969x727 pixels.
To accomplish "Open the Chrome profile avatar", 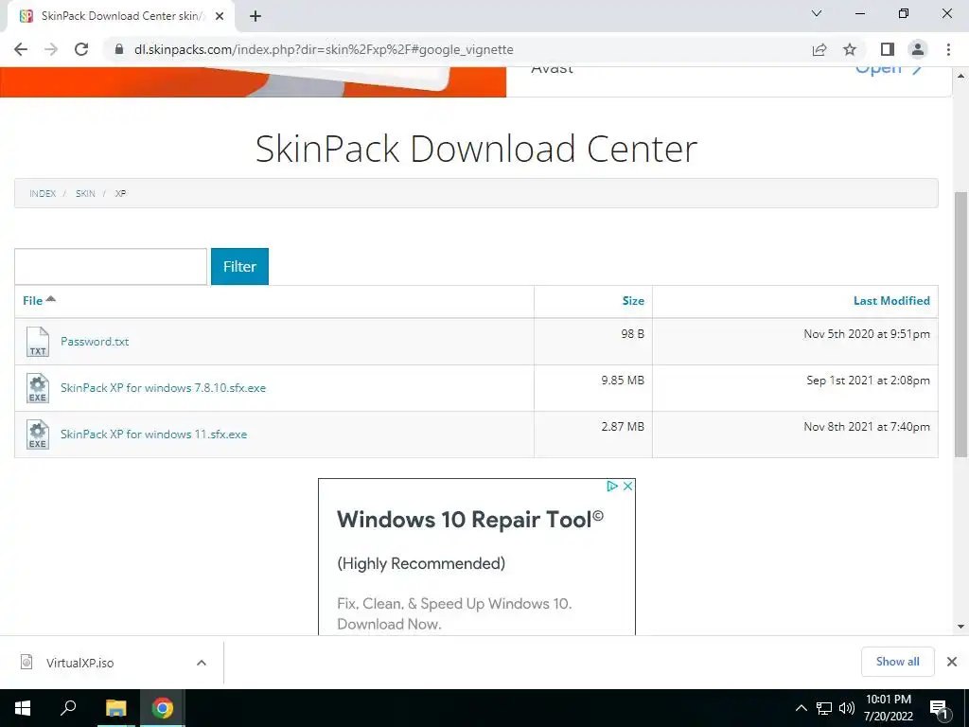I will point(918,49).
